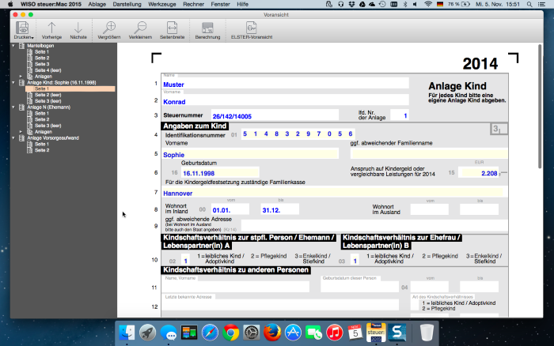554x346 pixels.
Task: Select Seite 4 (leer) under Mantelbogen
Action: 47,70
